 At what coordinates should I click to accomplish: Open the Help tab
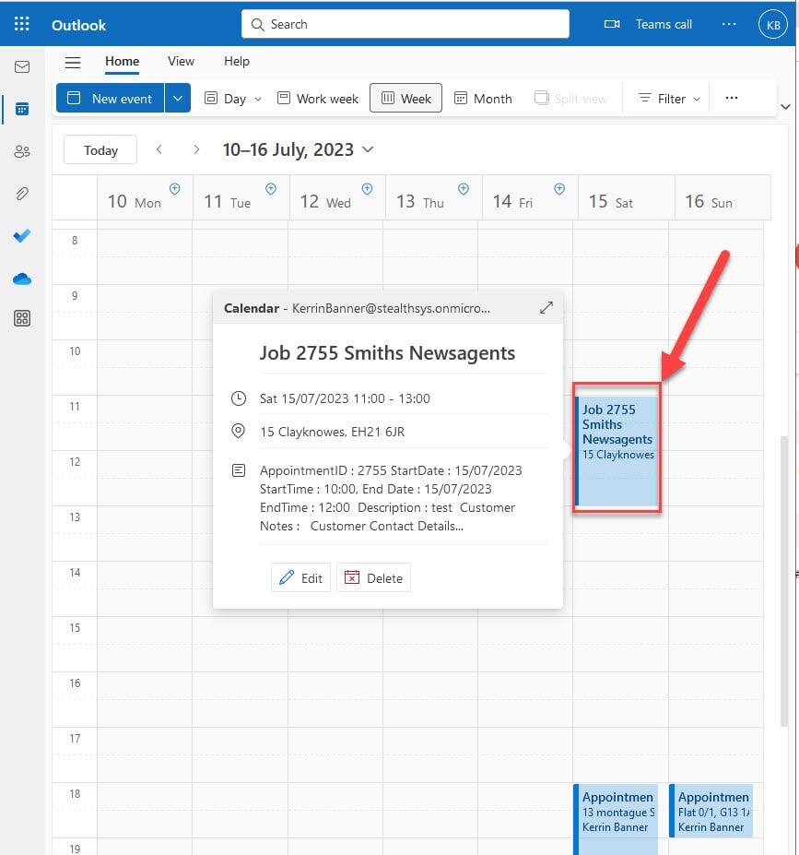point(237,61)
